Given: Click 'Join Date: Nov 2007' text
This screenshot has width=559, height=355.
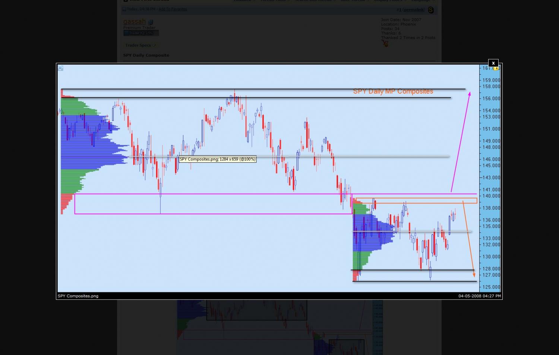Looking at the screenshot, I should (401, 20).
